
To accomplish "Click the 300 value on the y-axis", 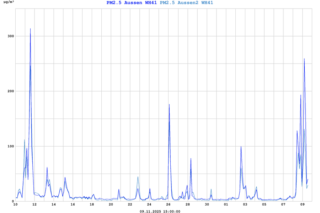I will tap(9, 36).
